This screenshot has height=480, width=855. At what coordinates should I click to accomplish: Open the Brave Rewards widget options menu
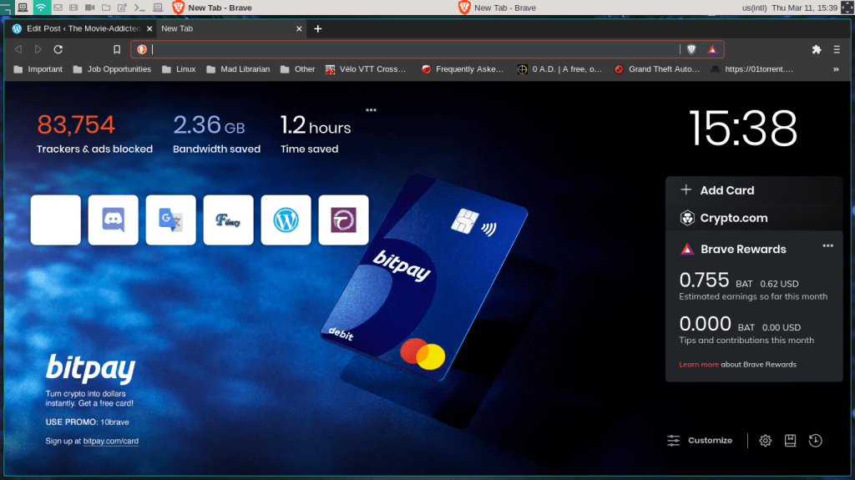pyautogui.click(x=827, y=246)
